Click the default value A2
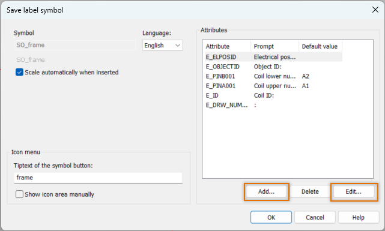Screen dimensions: 385x231 (x=306, y=76)
